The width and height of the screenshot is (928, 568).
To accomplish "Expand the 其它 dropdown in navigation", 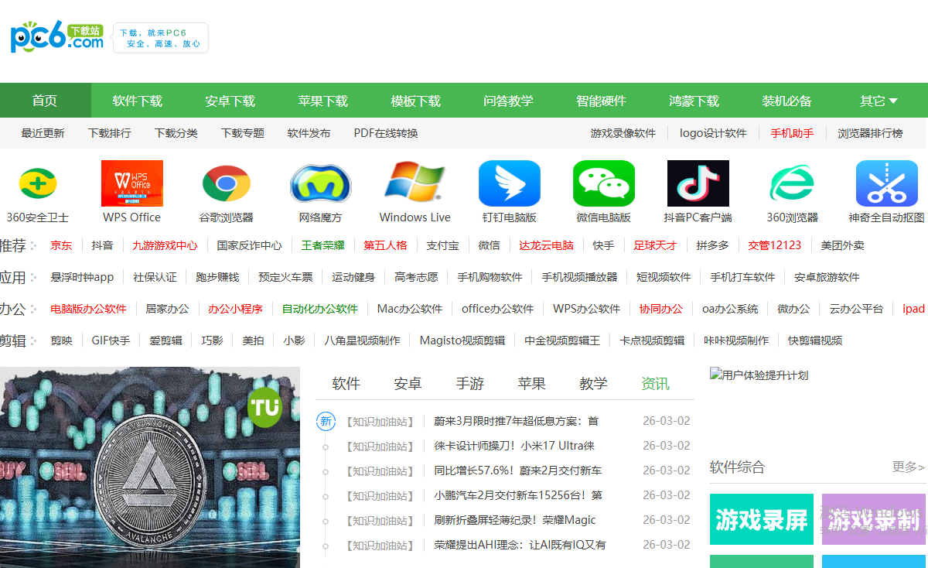I will (879, 101).
